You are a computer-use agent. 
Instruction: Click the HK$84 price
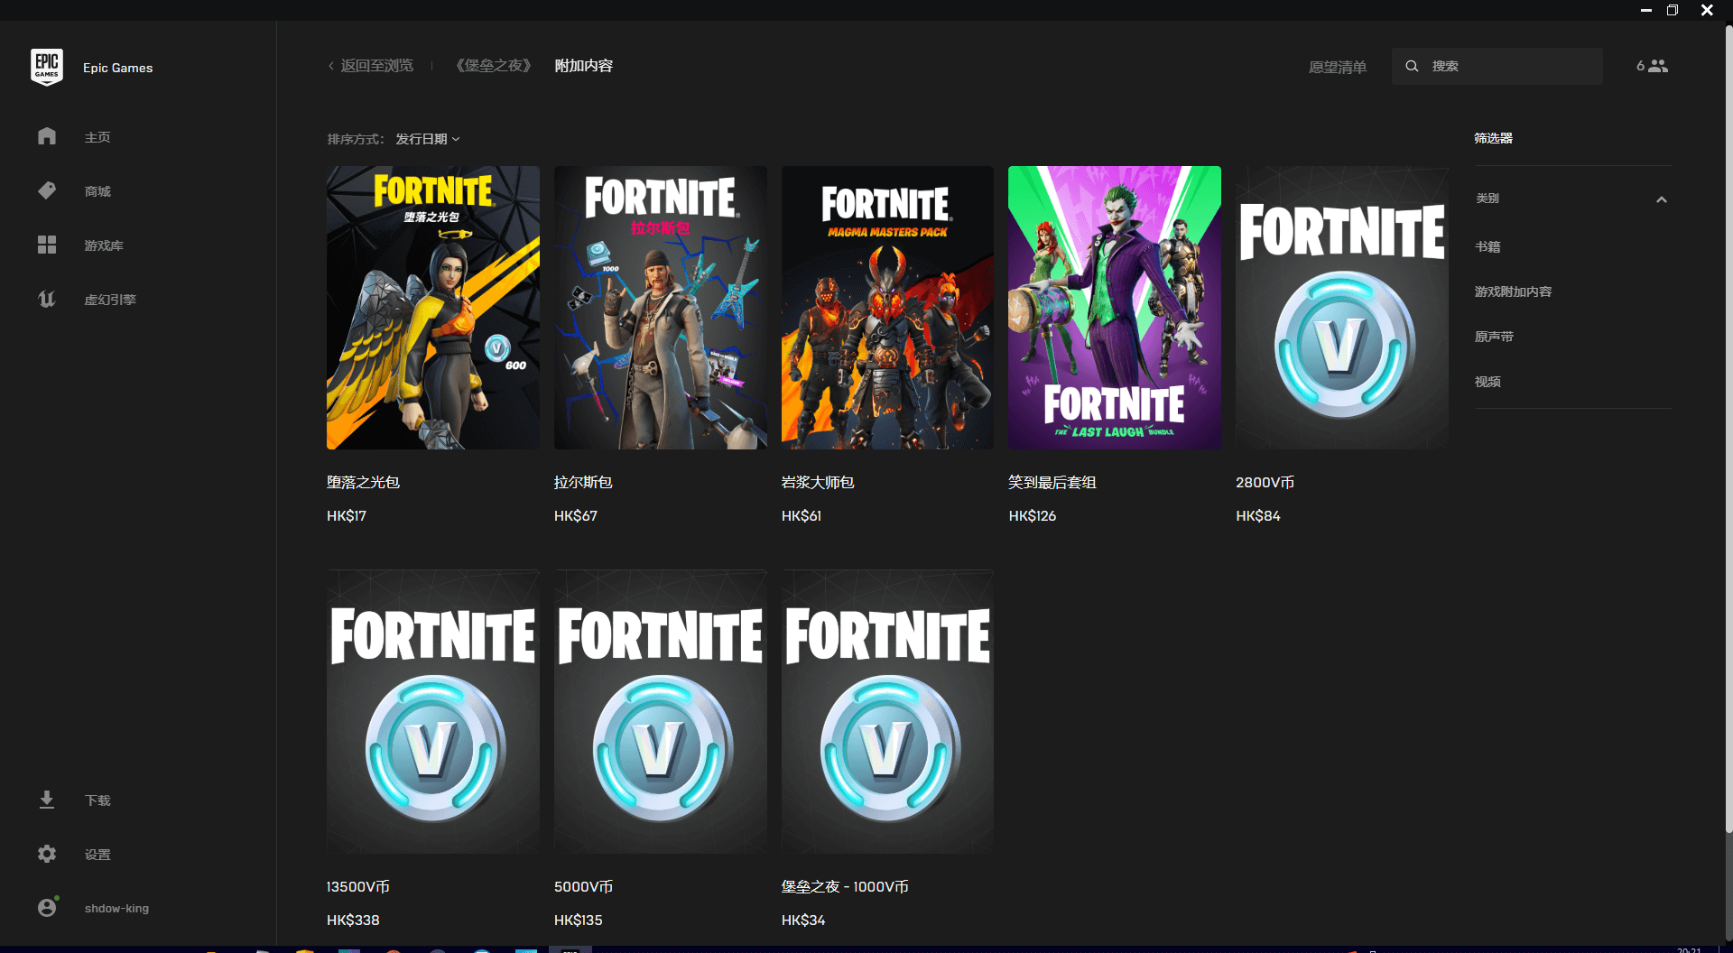[1258, 516]
